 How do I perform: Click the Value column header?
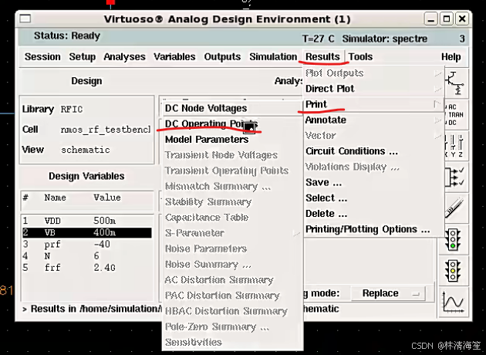(x=107, y=198)
